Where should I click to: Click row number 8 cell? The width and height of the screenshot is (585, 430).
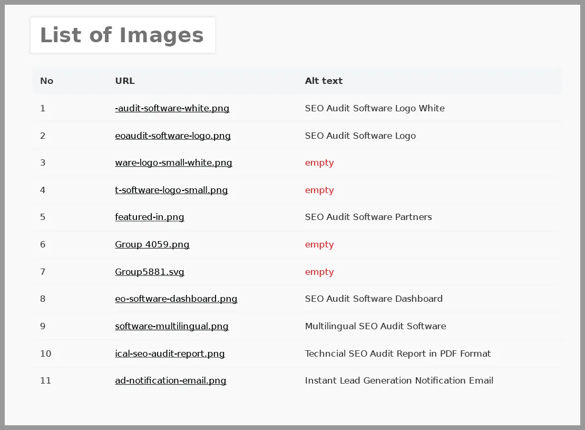(x=43, y=299)
